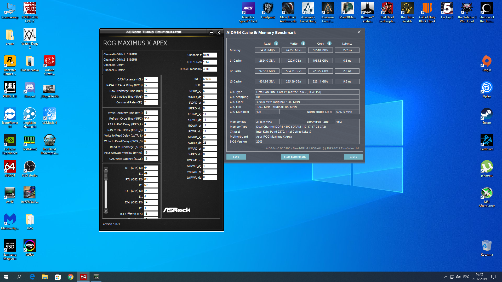The height and width of the screenshot is (282, 502).
Task: Click the Copy info icon in AIDA64
Action: 329,43
